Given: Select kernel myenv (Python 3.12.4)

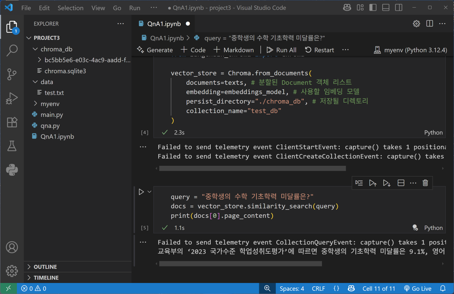Looking at the screenshot, I should 410,50.
